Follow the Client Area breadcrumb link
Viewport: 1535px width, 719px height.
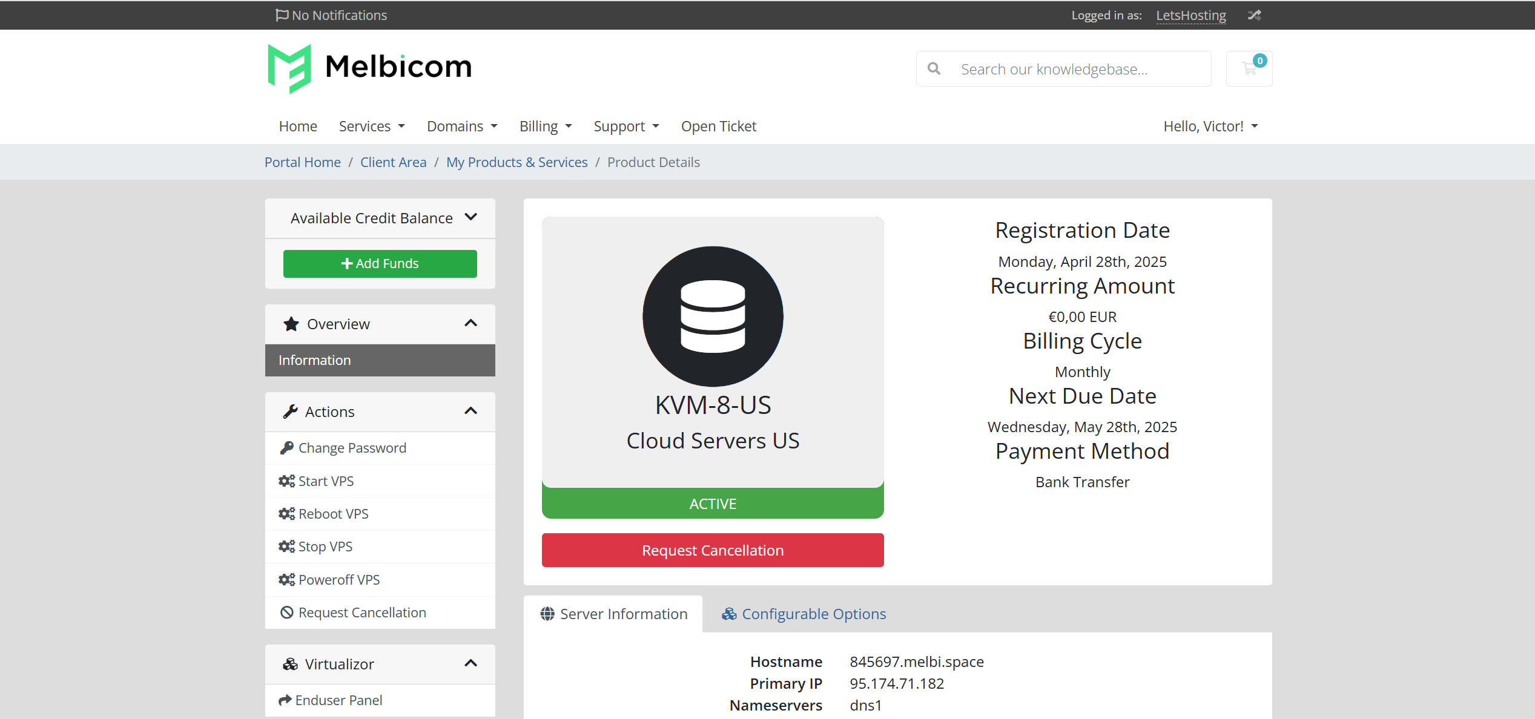point(394,162)
